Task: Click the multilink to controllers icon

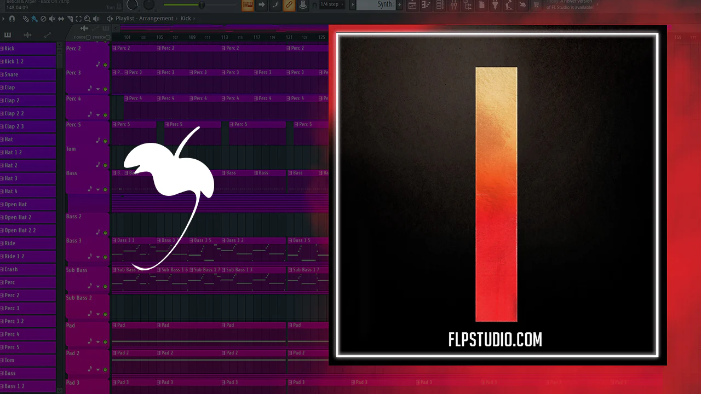Action: 303,5
